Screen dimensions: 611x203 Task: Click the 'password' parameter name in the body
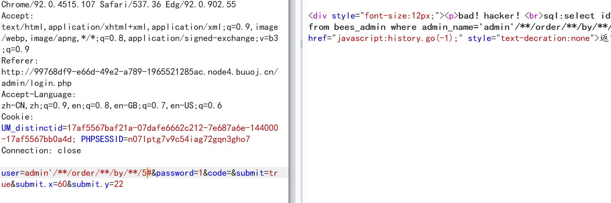pyautogui.click(x=175, y=173)
